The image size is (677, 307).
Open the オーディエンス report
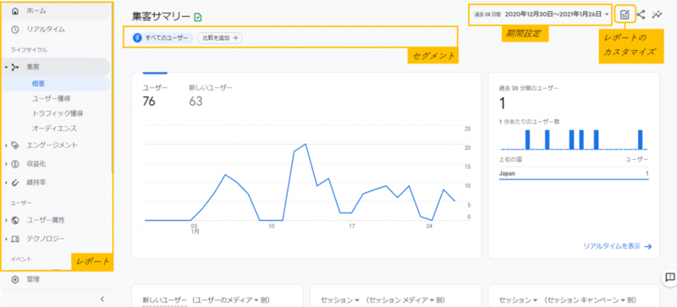54,129
